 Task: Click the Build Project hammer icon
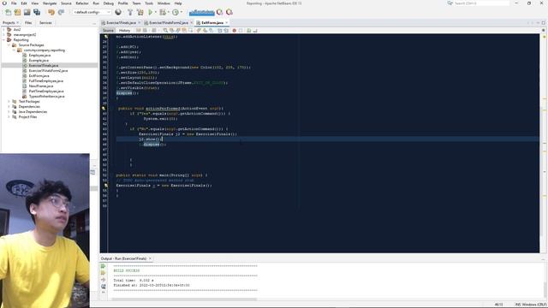pyautogui.click(x=130, y=12)
